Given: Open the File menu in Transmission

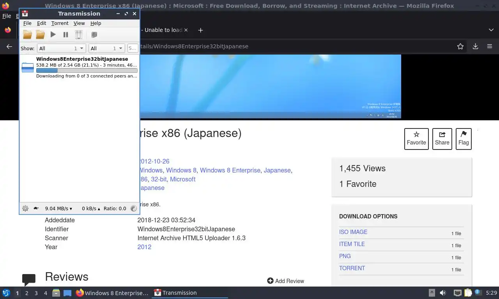Looking at the screenshot, I should pyautogui.click(x=27, y=23).
